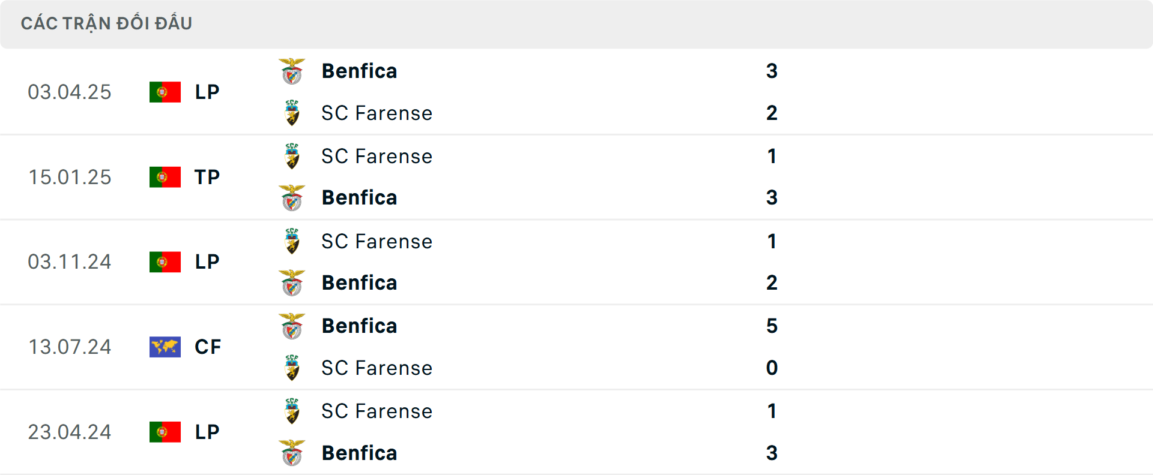The image size is (1153, 475).
Task: Click the TP competition label
Action: (x=207, y=176)
